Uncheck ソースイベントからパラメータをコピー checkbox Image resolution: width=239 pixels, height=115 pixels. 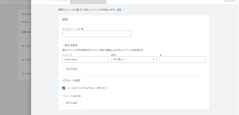[64, 88]
